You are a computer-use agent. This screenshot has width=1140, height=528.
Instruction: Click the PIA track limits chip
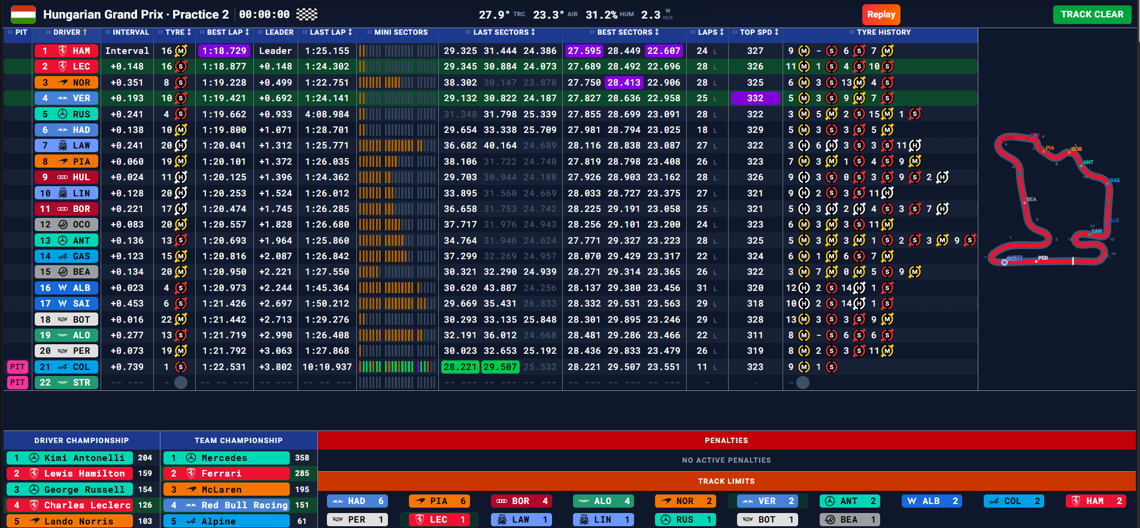click(x=439, y=501)
